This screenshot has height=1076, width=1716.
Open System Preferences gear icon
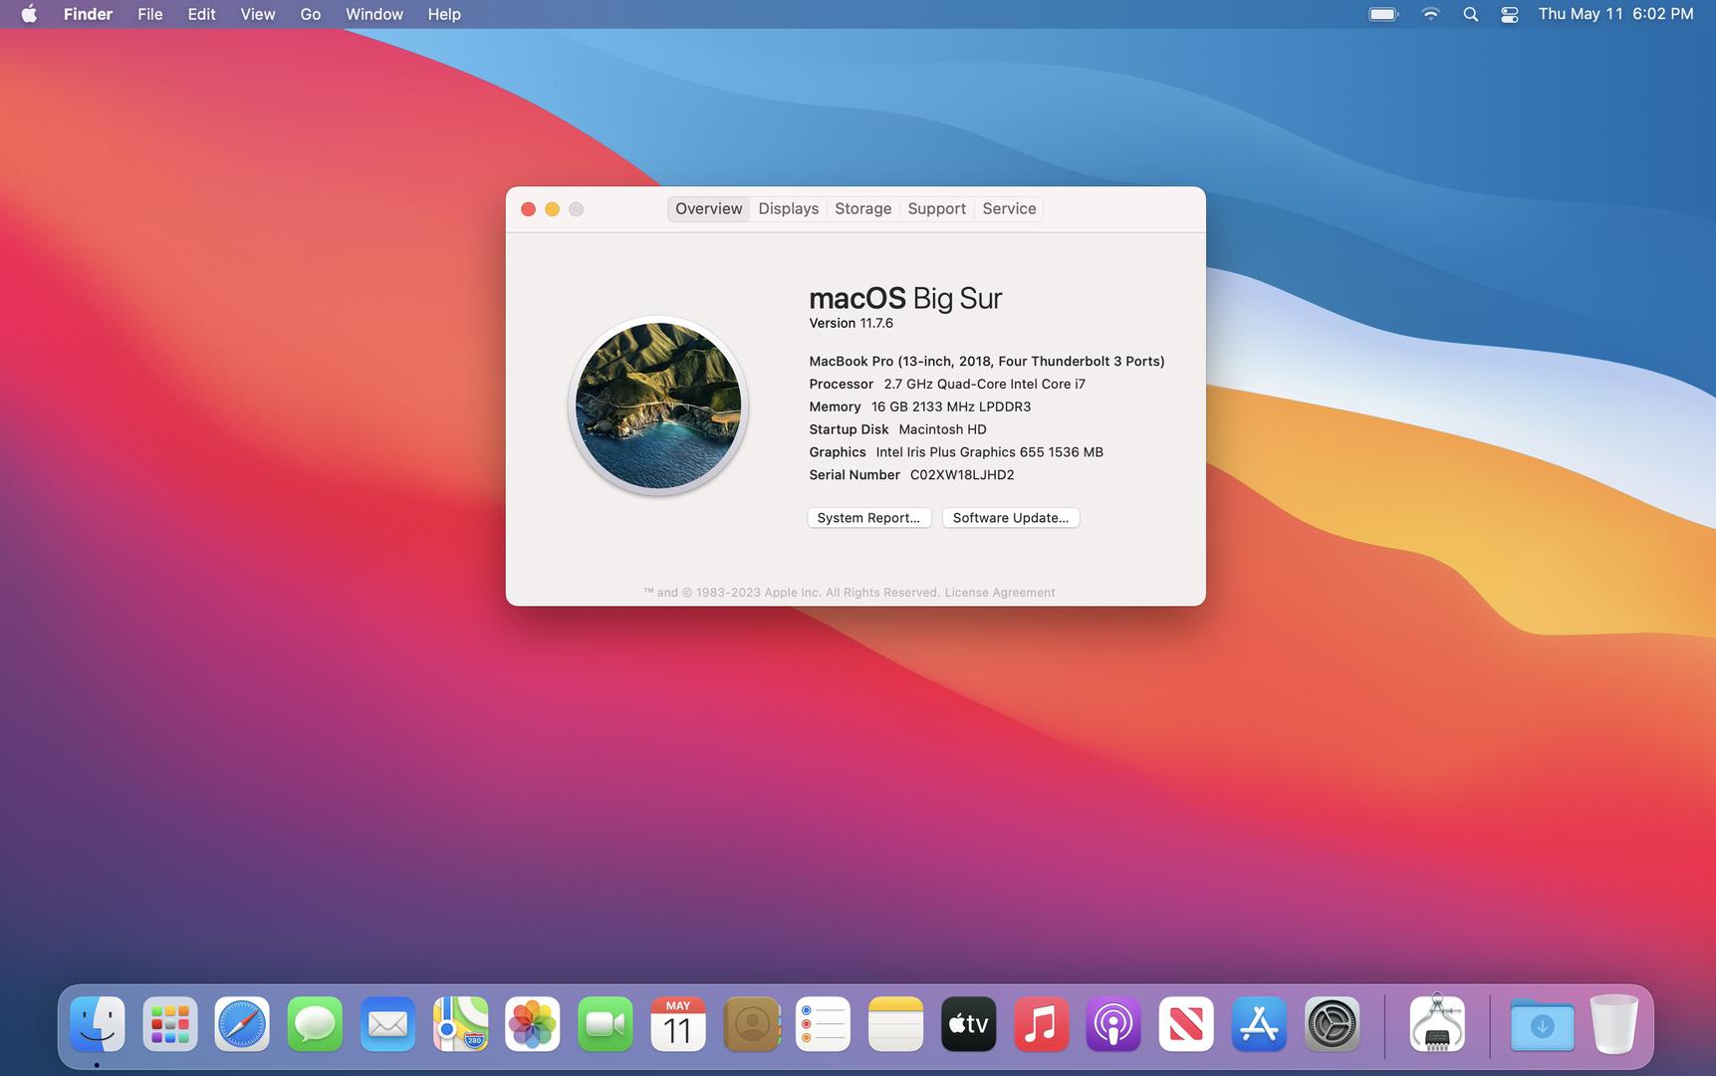1332,1024
